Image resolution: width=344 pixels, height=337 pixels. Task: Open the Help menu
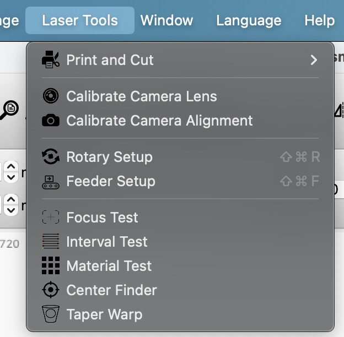(x=319, y=20)
